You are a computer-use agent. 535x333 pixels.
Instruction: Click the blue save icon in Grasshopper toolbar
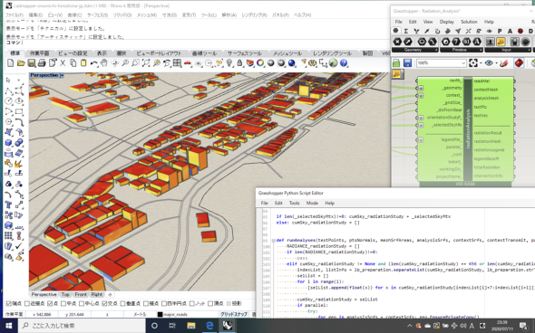pyautogui.click(x=407, y=63)
